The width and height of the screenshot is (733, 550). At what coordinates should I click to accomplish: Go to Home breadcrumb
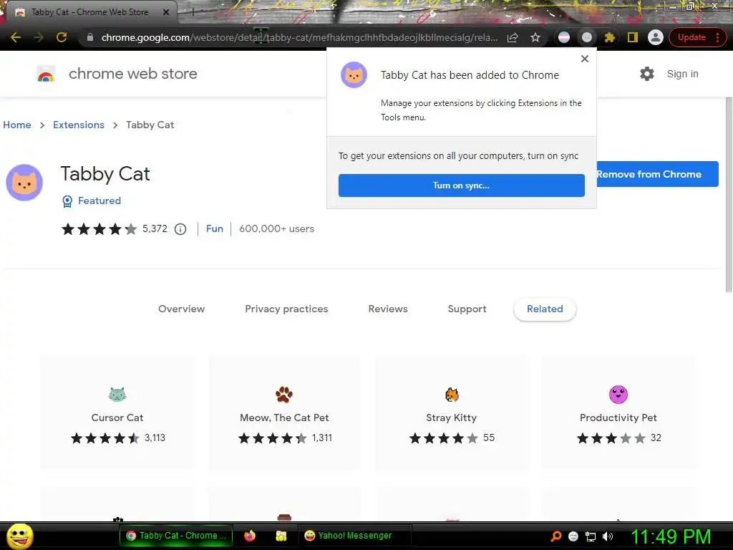point(17,125)
